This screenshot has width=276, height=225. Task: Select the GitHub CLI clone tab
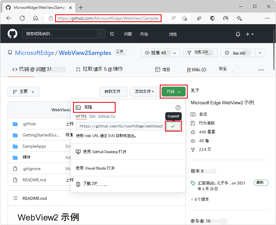tap(107, 116)
